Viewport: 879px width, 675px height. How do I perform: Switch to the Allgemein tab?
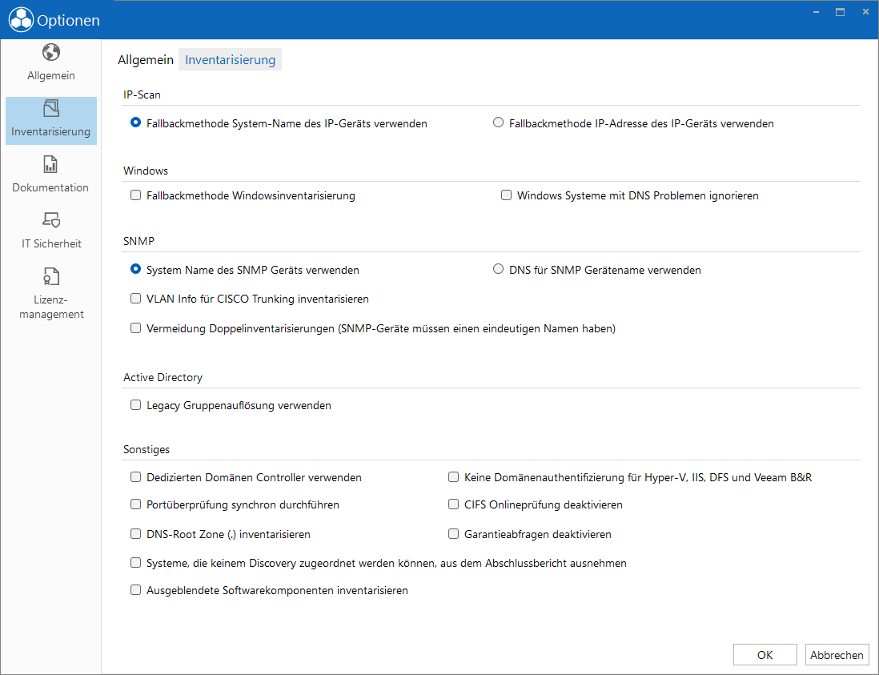point(146,59)
